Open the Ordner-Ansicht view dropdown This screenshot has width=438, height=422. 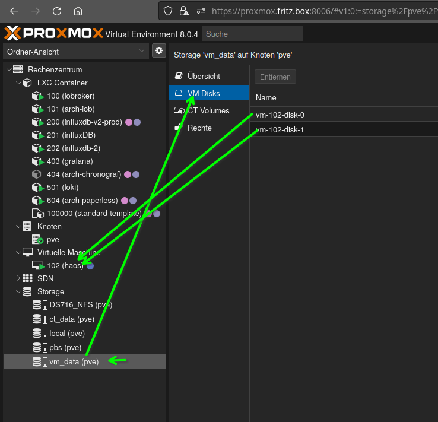(x=76, y=52)
